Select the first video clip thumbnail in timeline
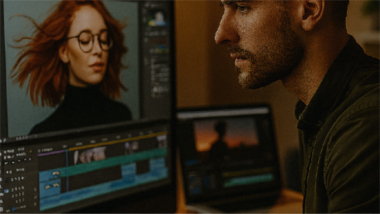The image size is (380, 214). pyautogui.click(x=90, y=155)
